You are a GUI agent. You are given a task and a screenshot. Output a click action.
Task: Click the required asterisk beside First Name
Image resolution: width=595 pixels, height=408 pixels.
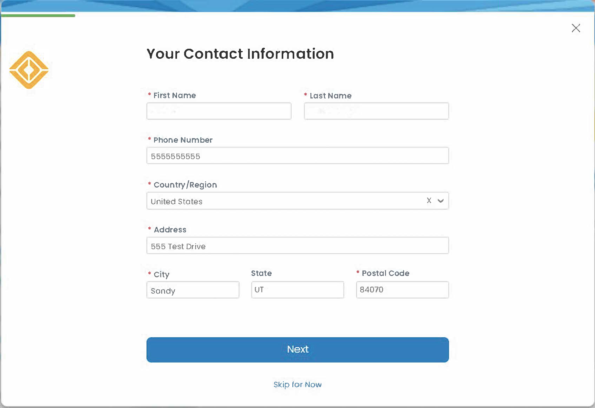(x=149, y=95)
